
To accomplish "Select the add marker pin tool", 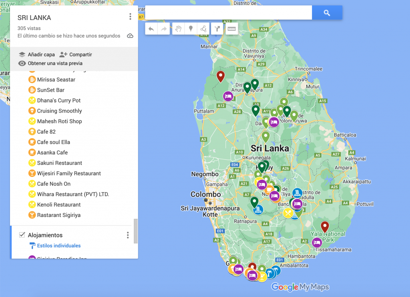I will [191, 28].
